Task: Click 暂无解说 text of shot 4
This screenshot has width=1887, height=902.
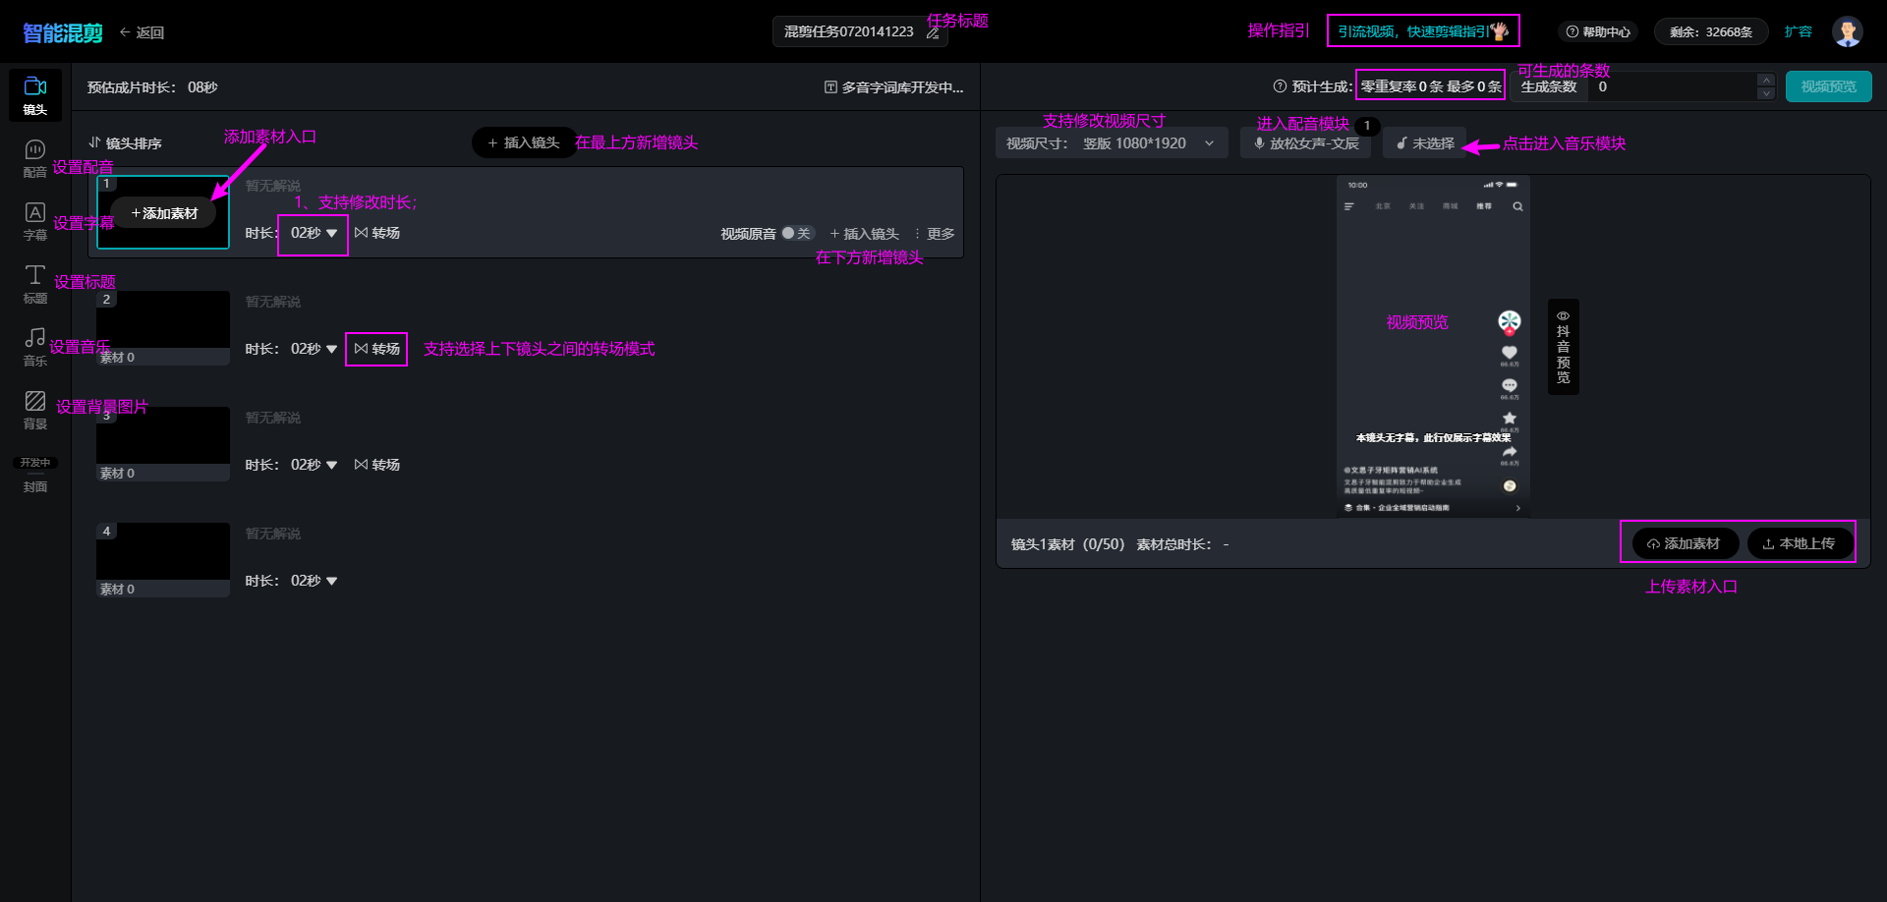Action: coord(273,534)
